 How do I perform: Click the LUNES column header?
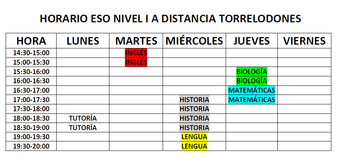[83, 41]
